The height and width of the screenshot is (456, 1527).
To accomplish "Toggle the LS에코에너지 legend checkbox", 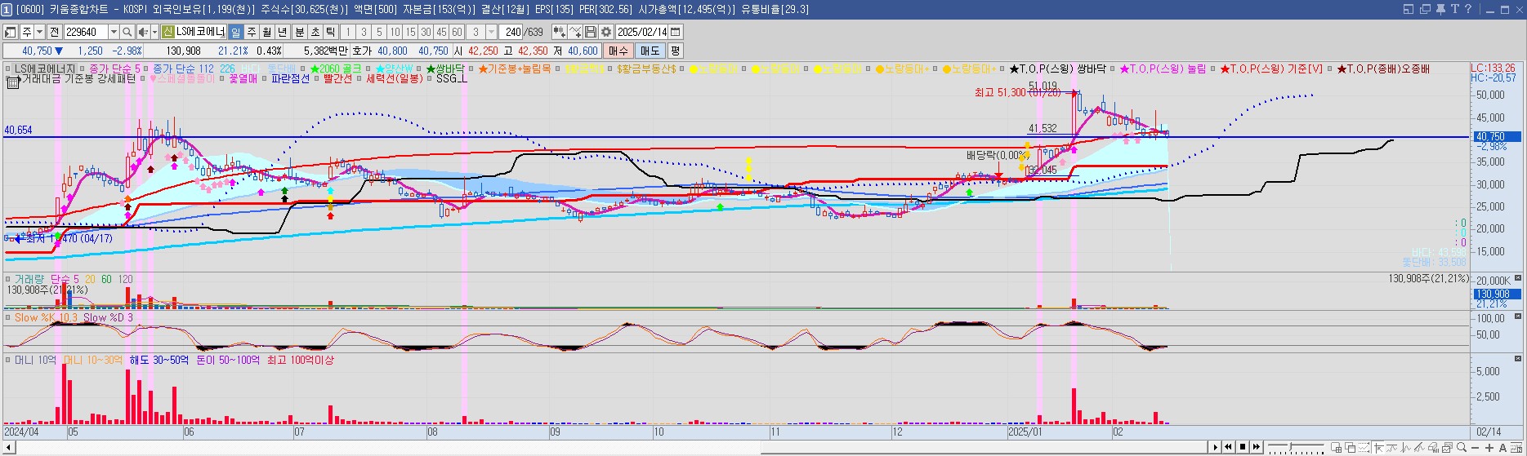I will (7, 69).
